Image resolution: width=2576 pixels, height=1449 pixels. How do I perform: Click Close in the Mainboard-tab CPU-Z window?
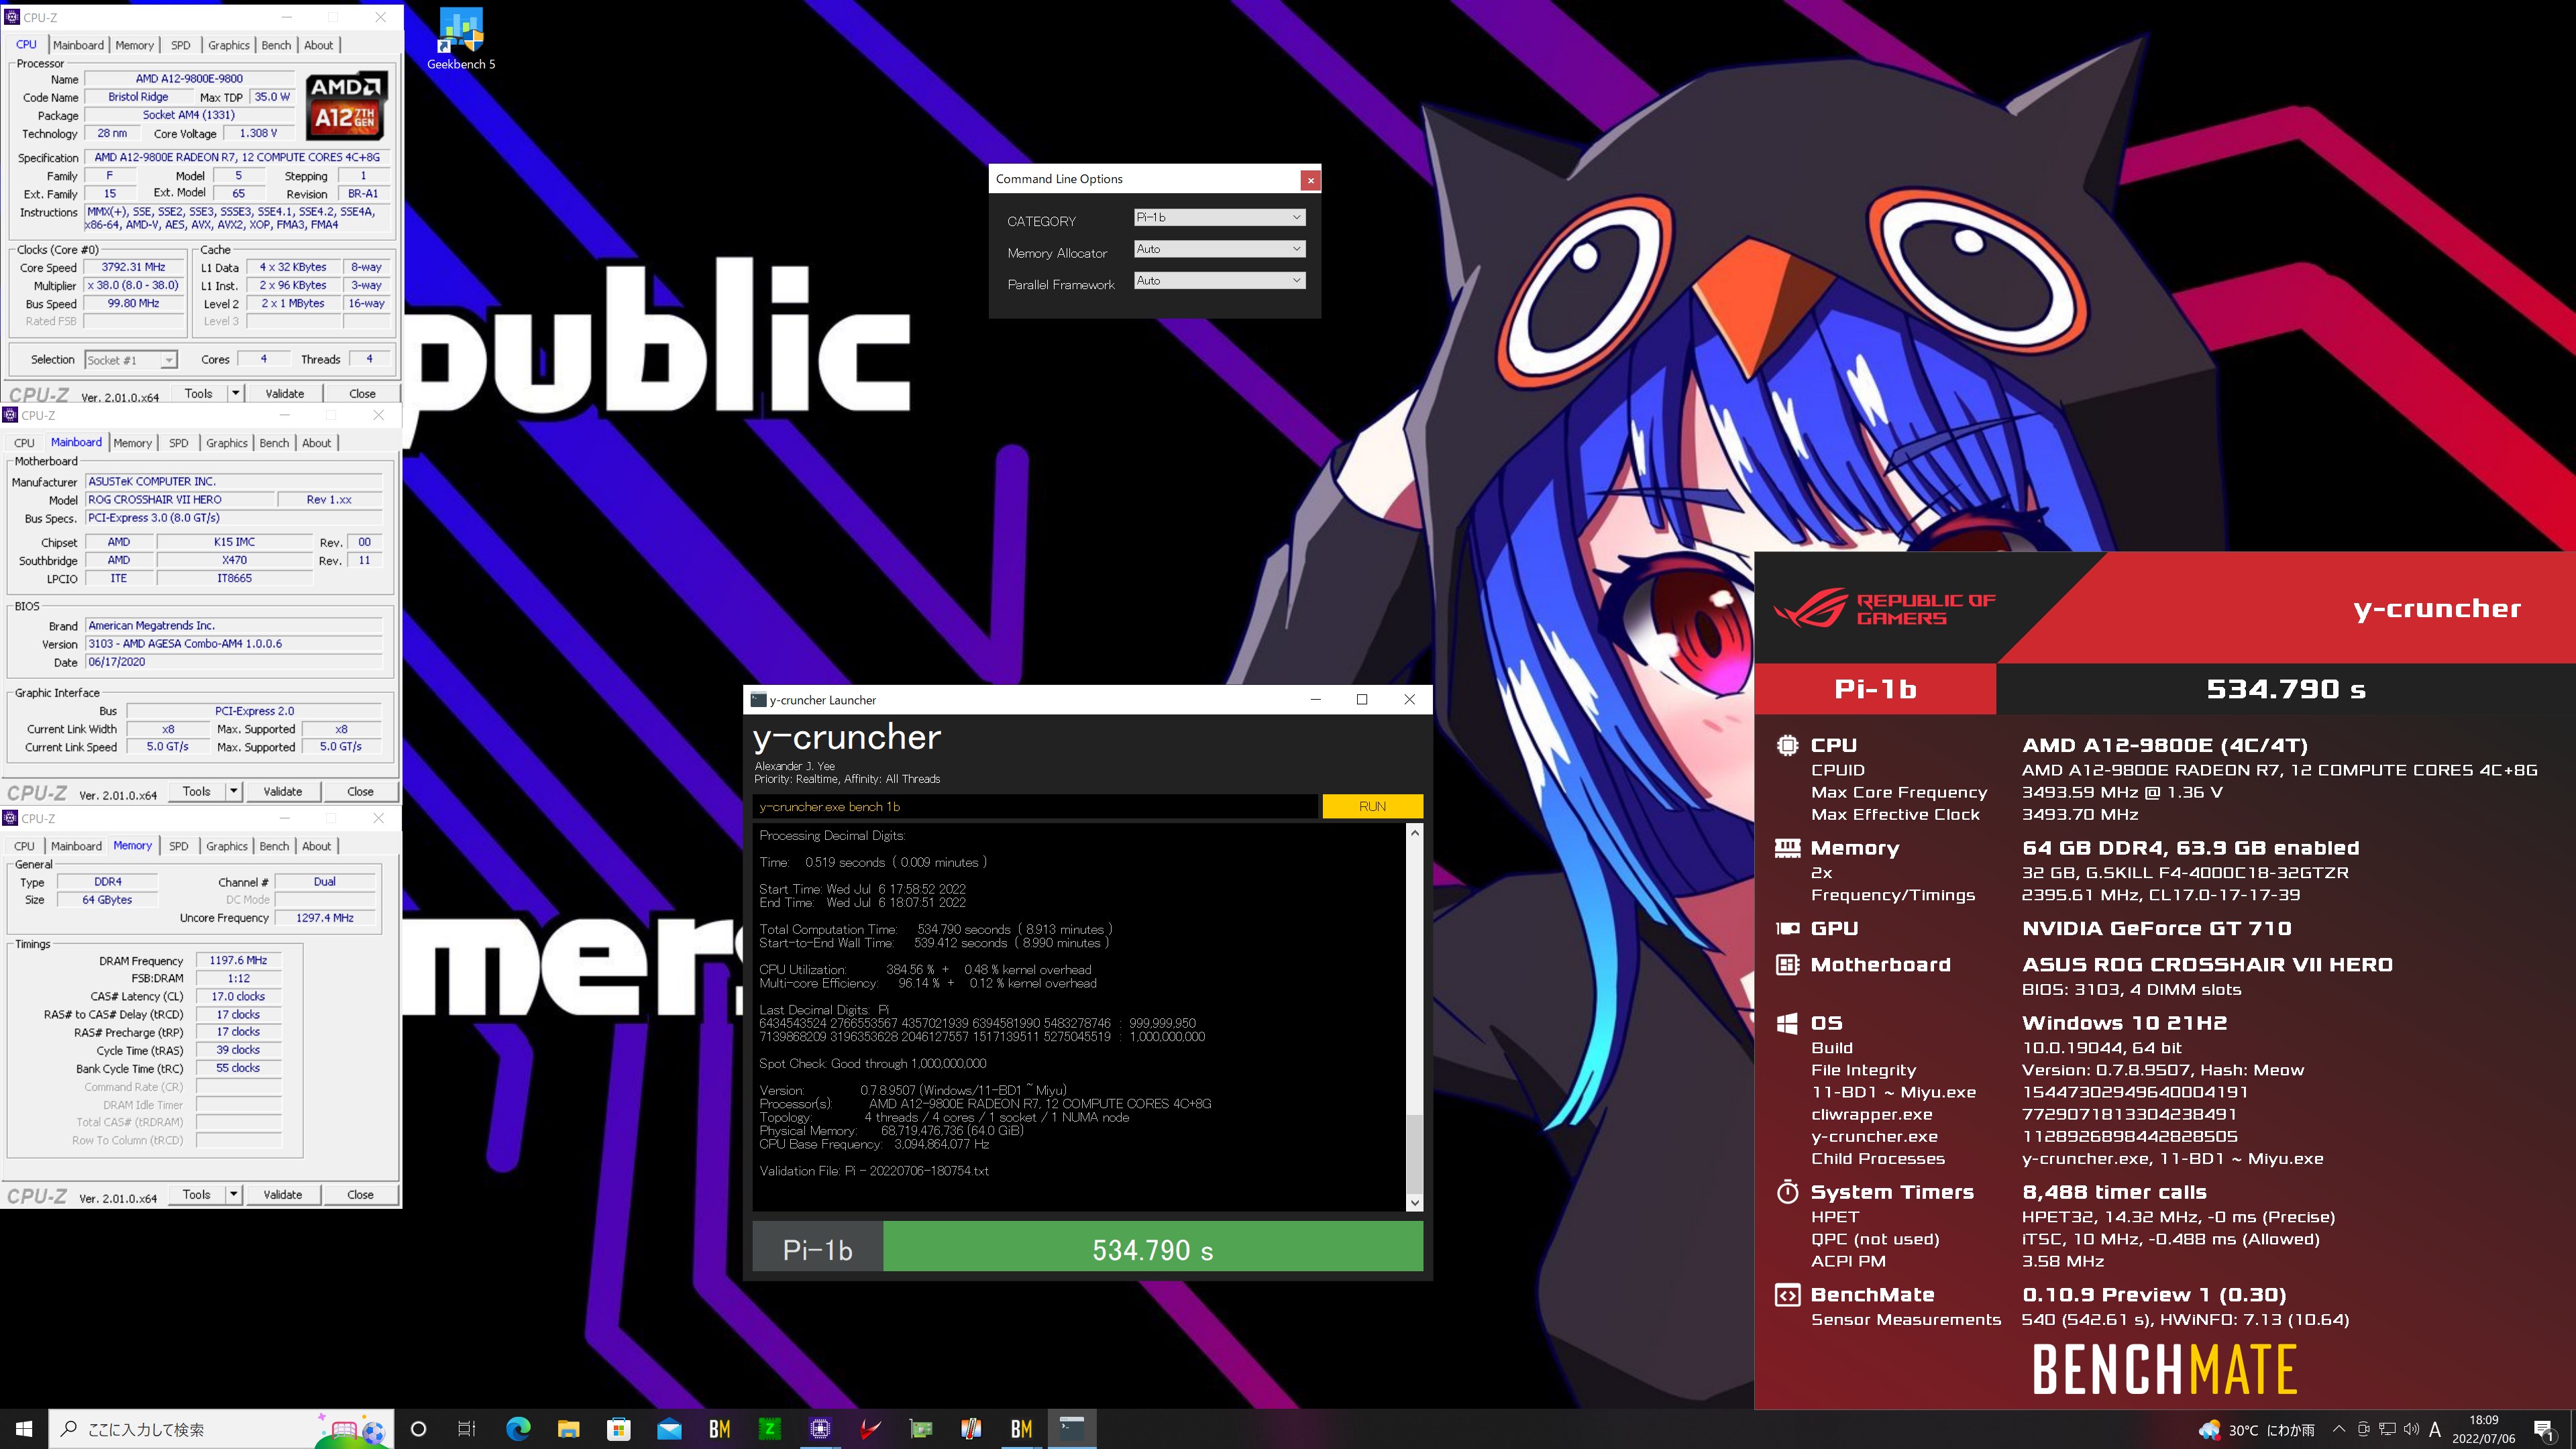click(x=360, y=791)
